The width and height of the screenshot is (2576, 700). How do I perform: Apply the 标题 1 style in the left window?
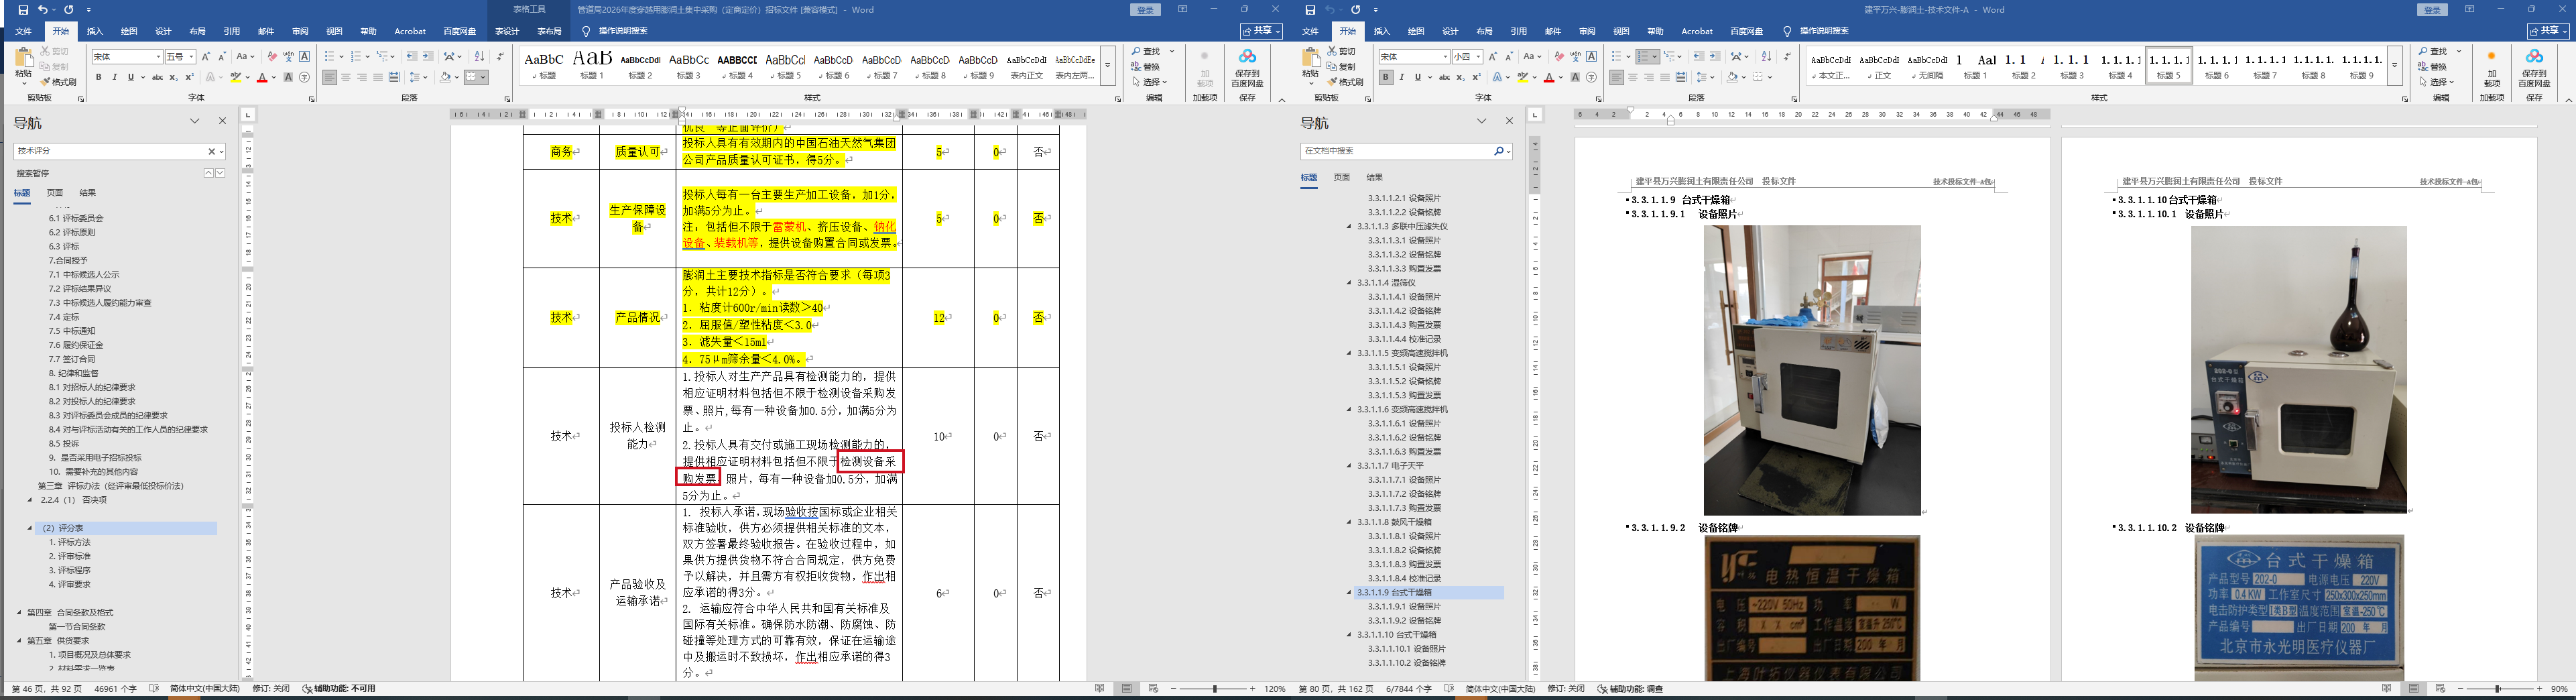tap(592, 65)
